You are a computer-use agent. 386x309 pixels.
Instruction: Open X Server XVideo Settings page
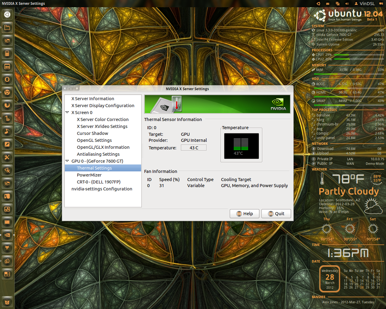click(x=102, y=126)
